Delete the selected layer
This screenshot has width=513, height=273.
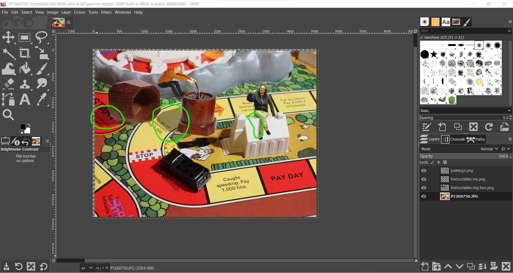coord(506,267)
